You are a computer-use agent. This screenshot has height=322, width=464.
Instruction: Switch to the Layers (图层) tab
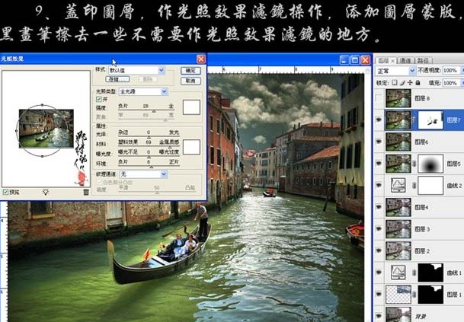point(386,61)
